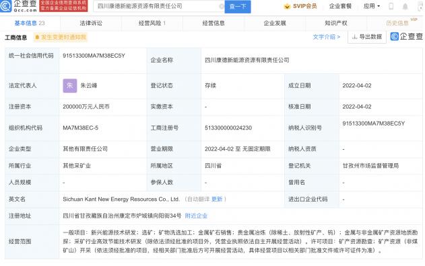
Task: Select region value 四川省
Action: (x=213, y=166)
